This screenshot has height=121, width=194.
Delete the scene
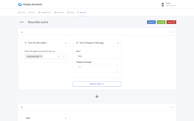[171, 22]
